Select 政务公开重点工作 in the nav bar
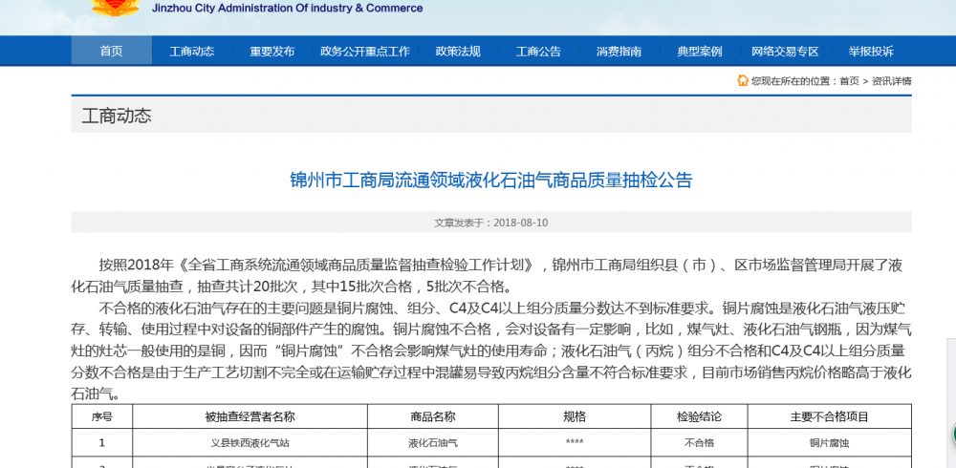The image size is (956, 468). (365, 52)
